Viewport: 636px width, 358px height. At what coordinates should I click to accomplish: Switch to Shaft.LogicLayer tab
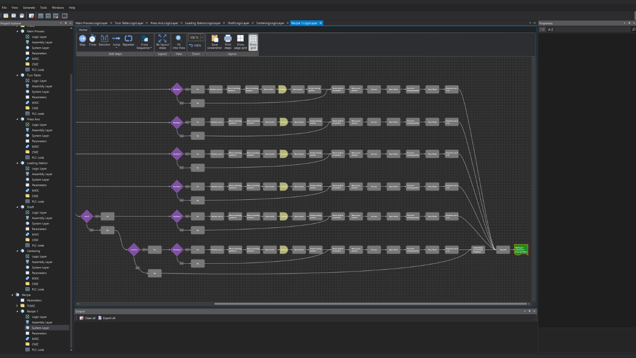point(238,23)
